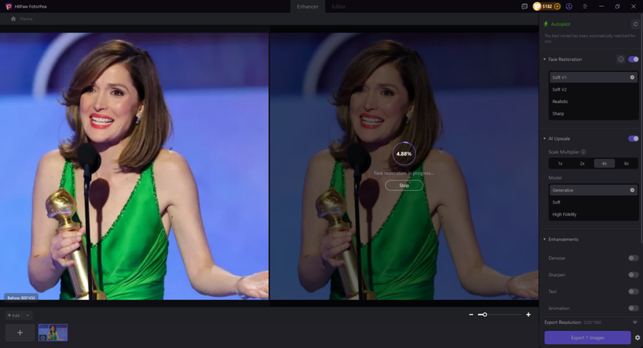The height and width of the screenshot is (348, 643).
Task: Enable the Sharpen switch
Action: click(633, 275)
